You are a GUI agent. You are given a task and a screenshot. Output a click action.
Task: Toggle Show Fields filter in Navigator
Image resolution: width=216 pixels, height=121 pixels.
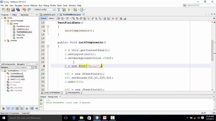(x=8, y=108)
